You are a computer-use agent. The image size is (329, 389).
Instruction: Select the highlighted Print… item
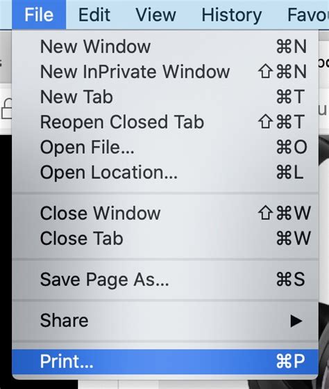[x=165, y=361]
